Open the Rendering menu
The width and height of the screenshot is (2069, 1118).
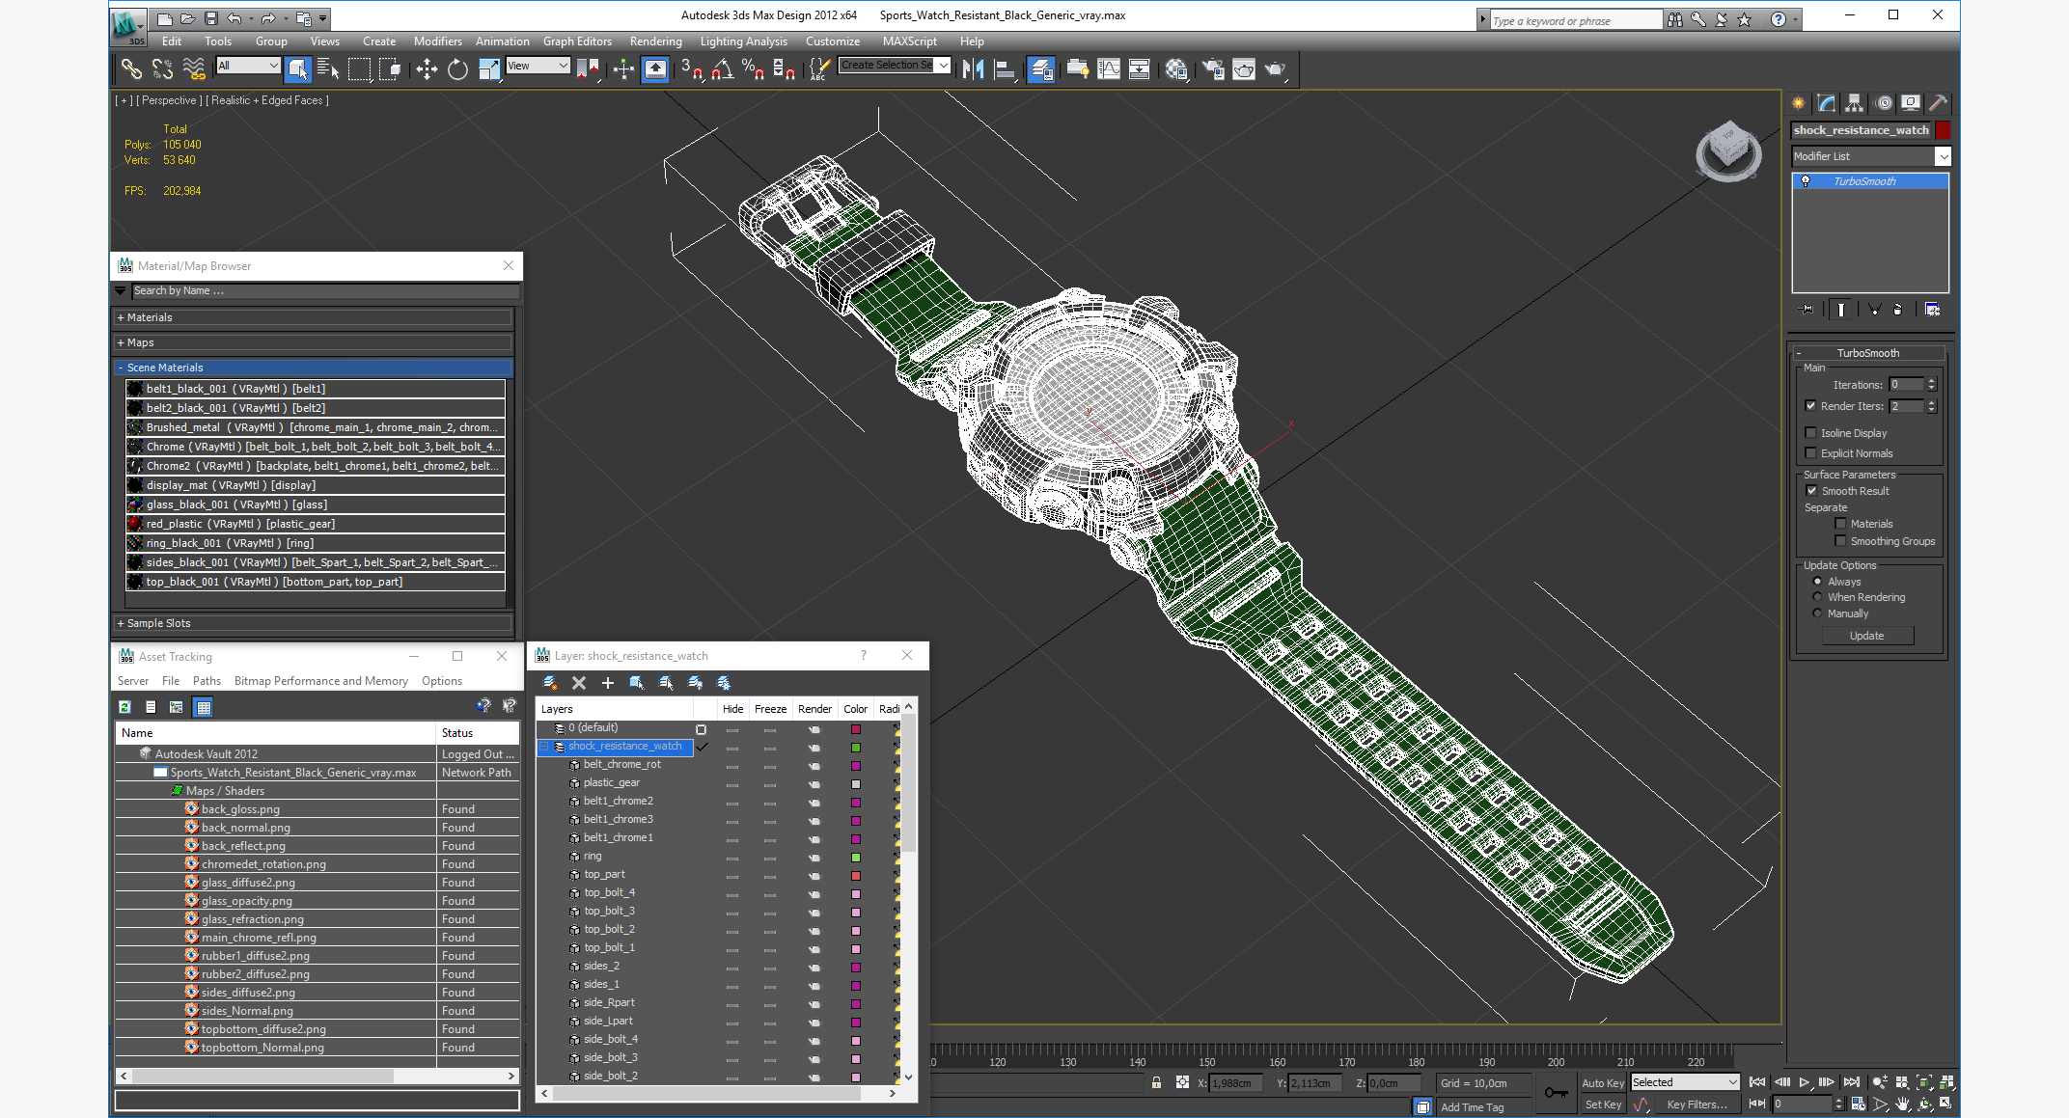click(x=655, y=41)
